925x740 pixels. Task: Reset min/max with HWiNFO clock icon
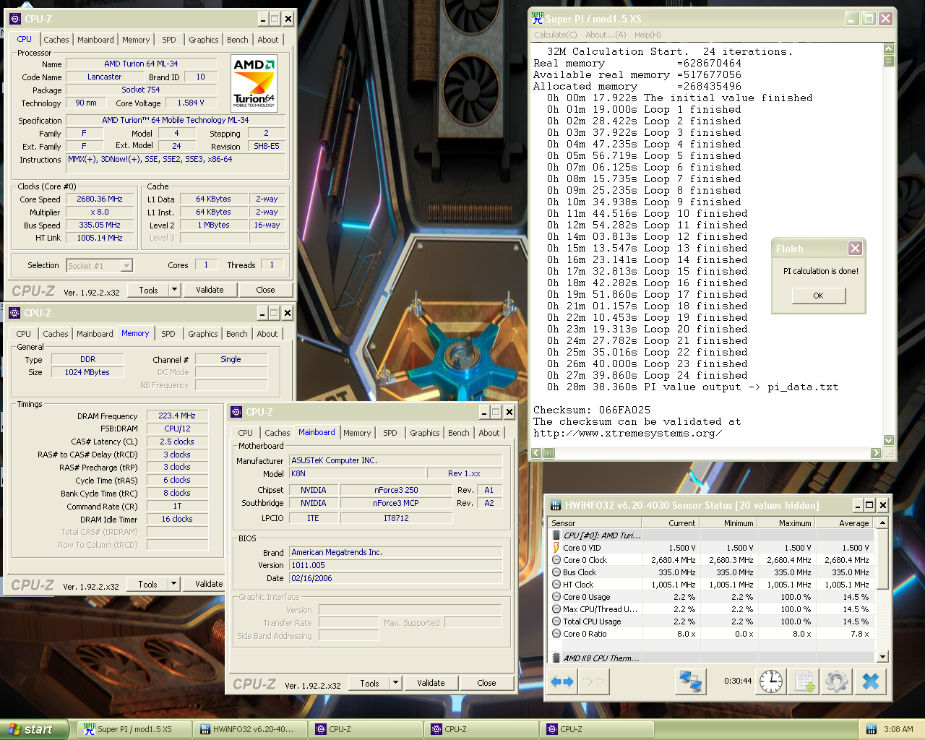770,681
